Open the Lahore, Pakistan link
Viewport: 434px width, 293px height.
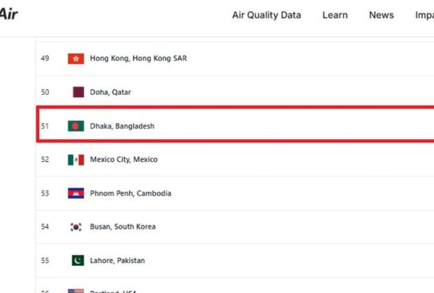(117, 261)
